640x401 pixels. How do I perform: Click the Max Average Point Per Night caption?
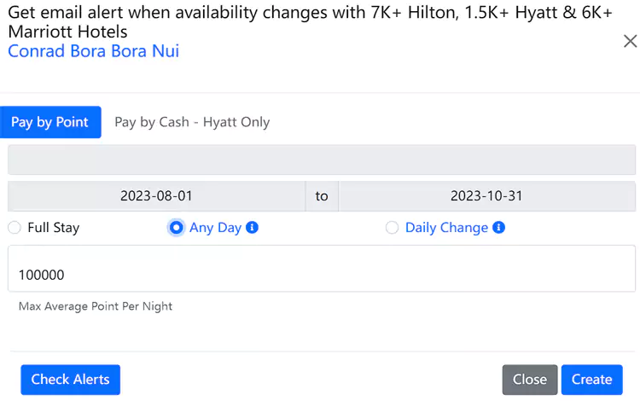96,306
